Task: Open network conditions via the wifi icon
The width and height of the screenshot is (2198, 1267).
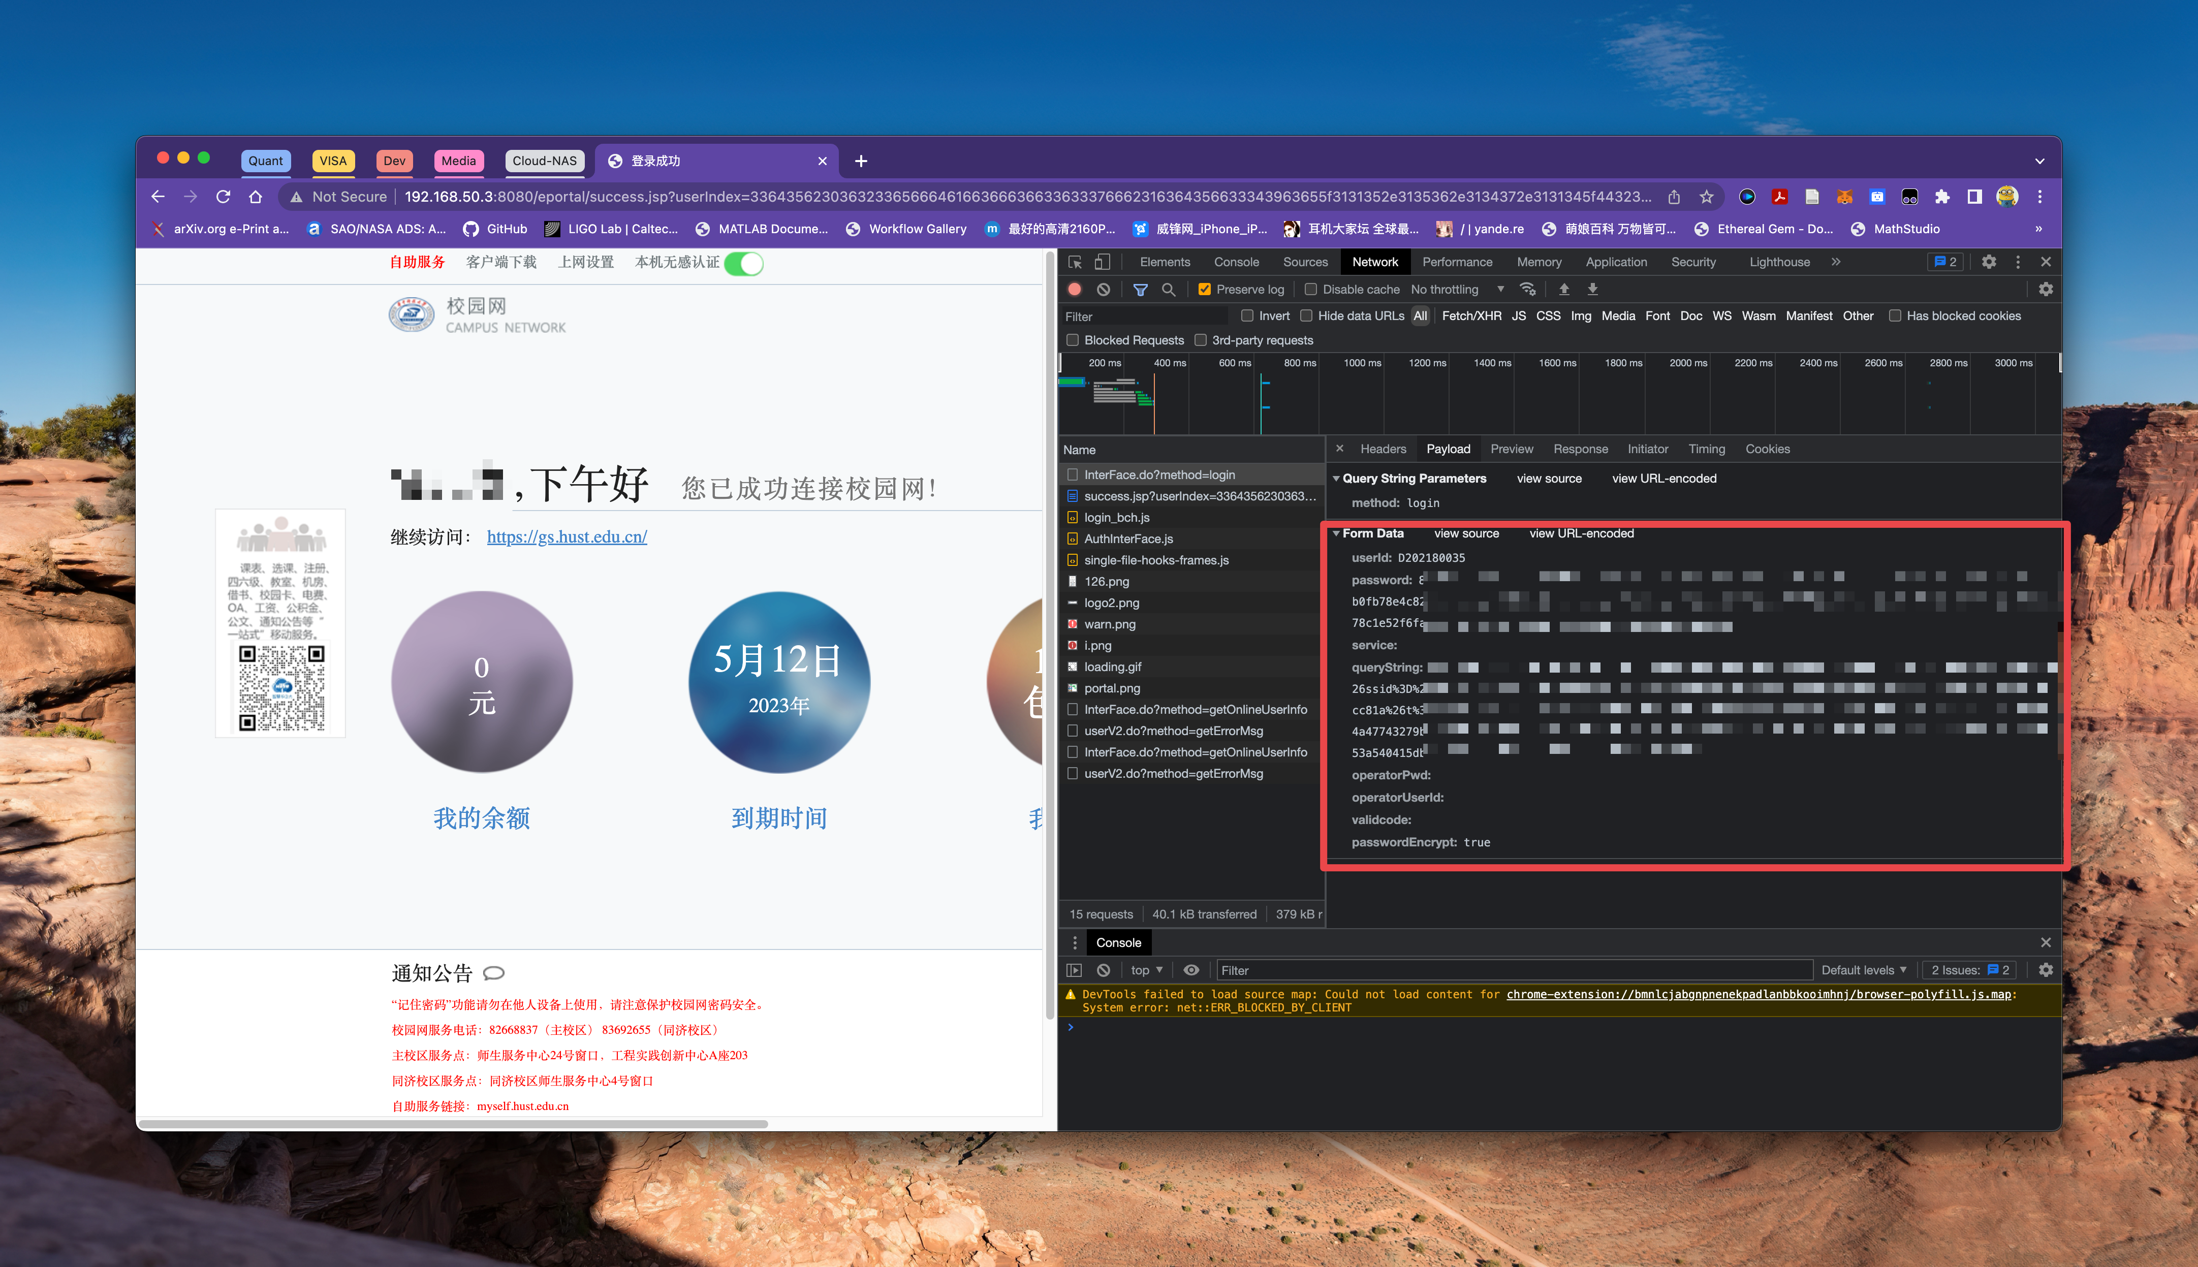Action: 1527,289
